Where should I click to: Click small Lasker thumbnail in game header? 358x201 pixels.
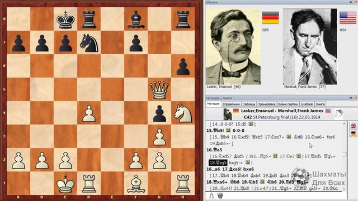[228, 114]
